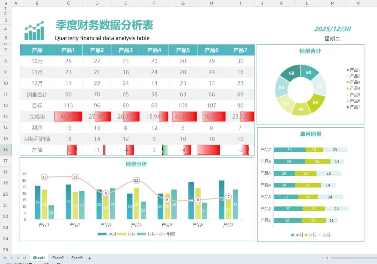Click the 产品4 header cell
The width and height of the screenshot is (377, 264).
click(x=154, y=50)
